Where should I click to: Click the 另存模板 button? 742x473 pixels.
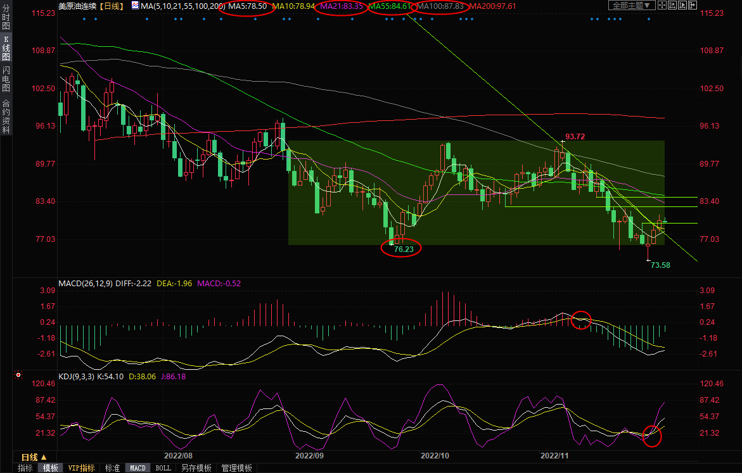tap(196, 468)
